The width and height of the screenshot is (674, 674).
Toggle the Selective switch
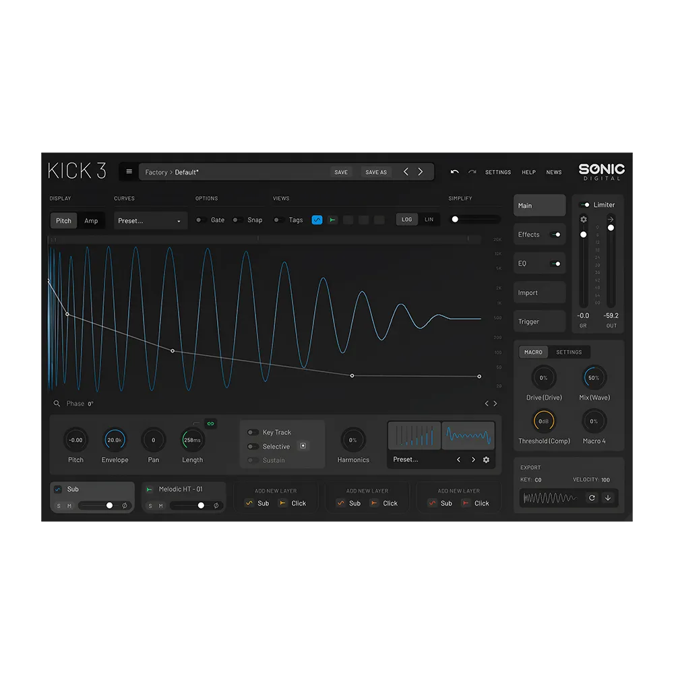coord(253,446)
